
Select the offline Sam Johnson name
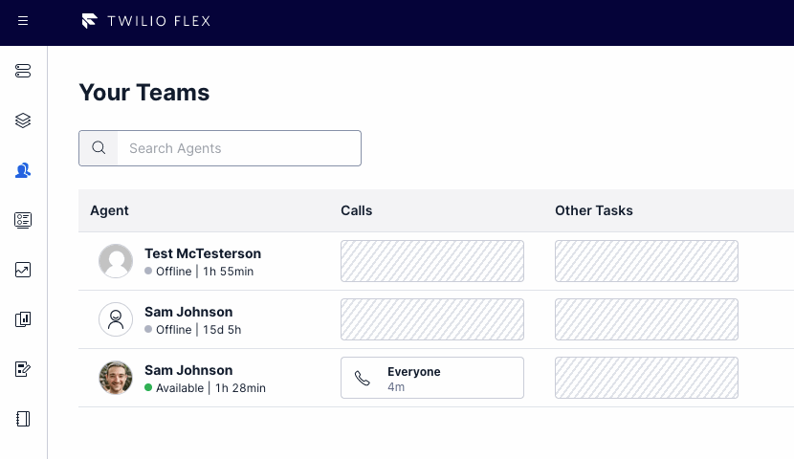click(188, 312)
